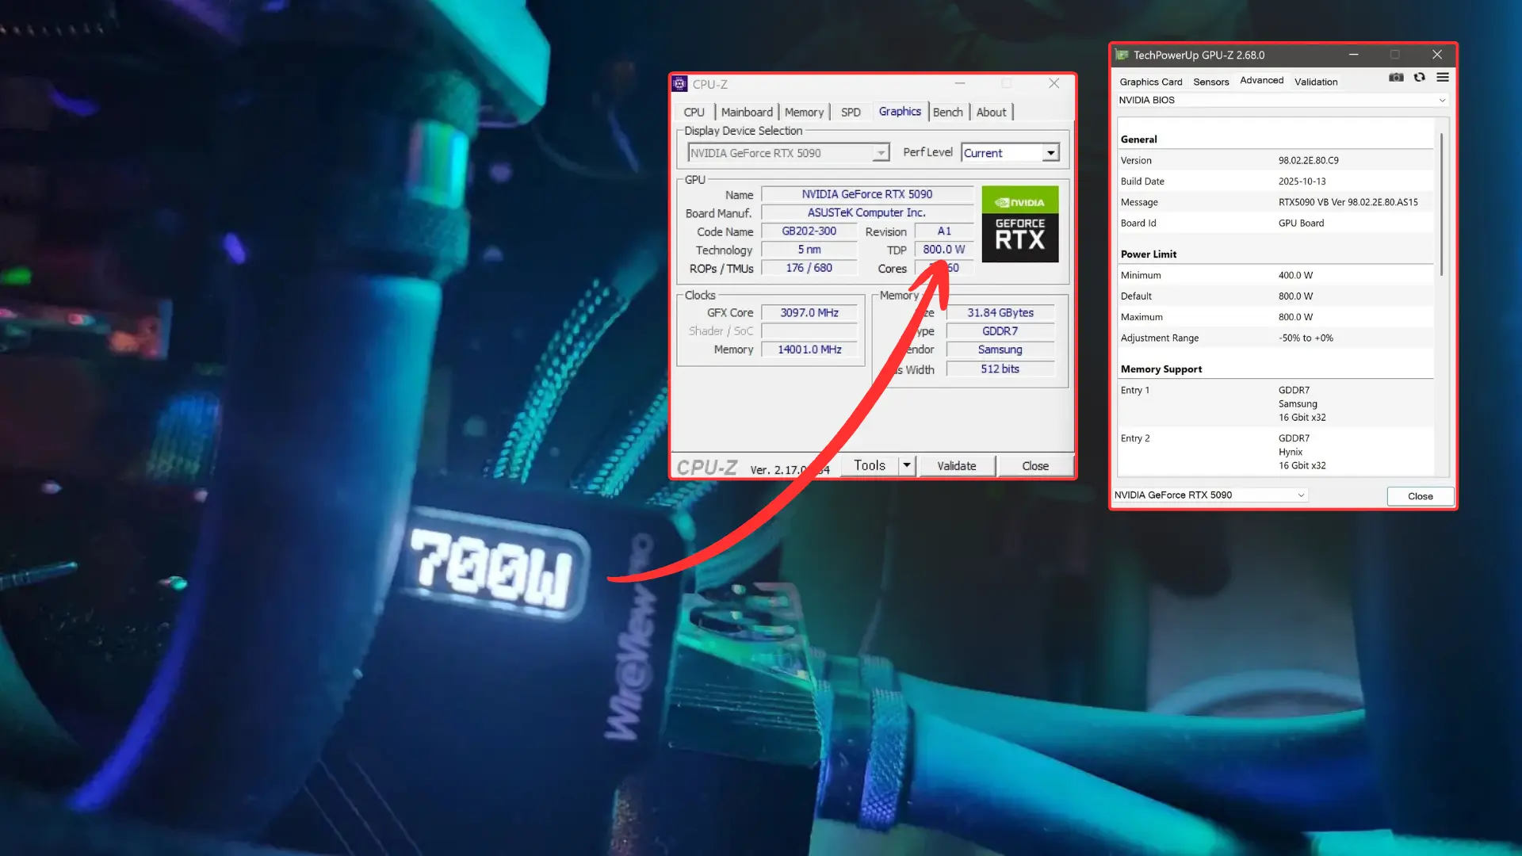Viewport: 1522px width, 856px height.
Task: Open the Perf Level dropdown
Action: tap(1051, 152)
